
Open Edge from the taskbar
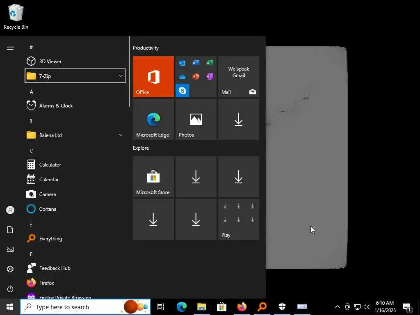point(182,307)
